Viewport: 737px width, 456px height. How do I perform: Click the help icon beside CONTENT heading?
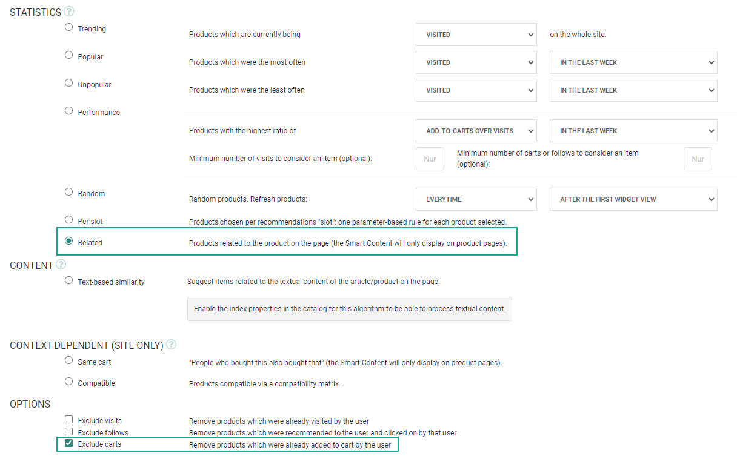[61, 265]
